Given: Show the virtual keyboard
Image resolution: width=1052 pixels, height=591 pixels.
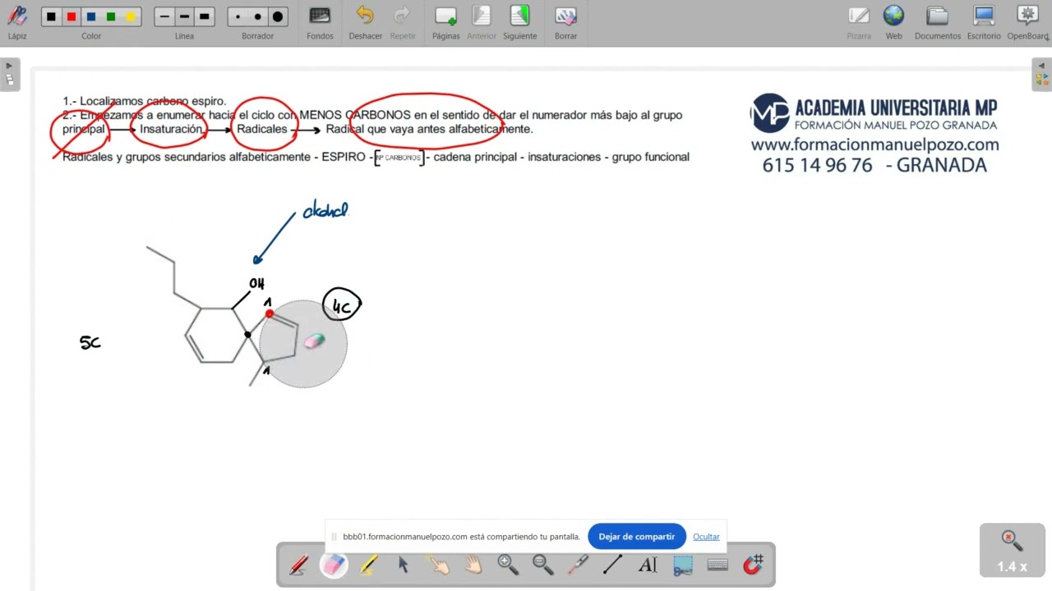Looking at the screenshot, I should 717,565.
